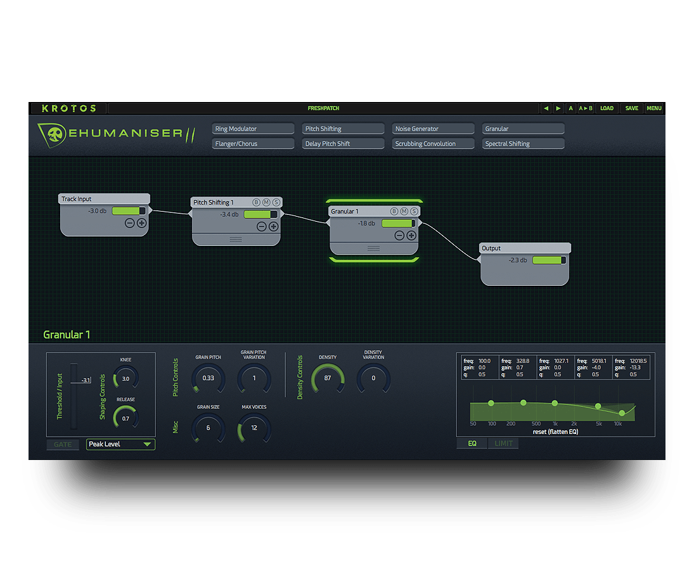The height and width of the screenshot is (562, 694).
Task: Click the RELEASE knob
Action: click(x=125, y=418)
